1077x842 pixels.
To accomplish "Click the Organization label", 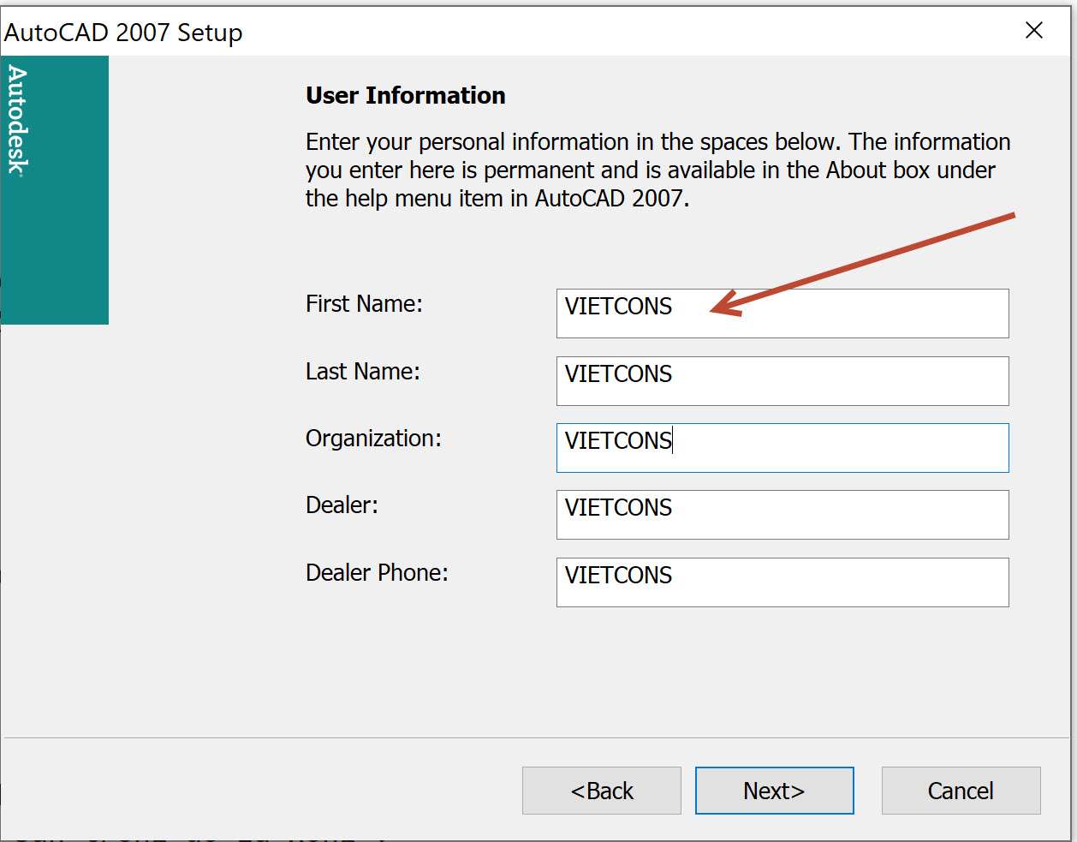I will click(373, 439).
